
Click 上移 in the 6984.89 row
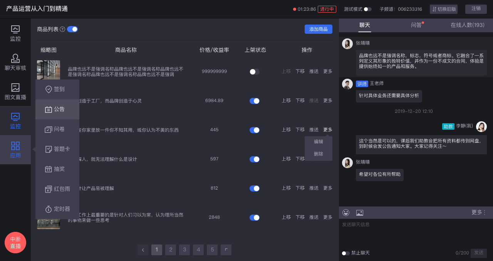coord(286,101)
